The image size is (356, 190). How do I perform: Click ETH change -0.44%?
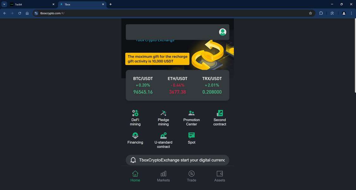178,85
